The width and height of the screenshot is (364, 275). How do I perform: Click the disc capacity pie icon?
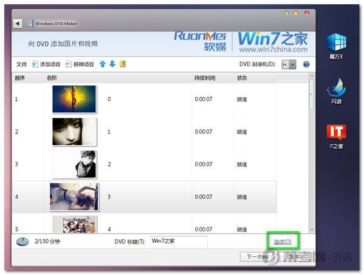pyautogui.click(x=22, y=242)
